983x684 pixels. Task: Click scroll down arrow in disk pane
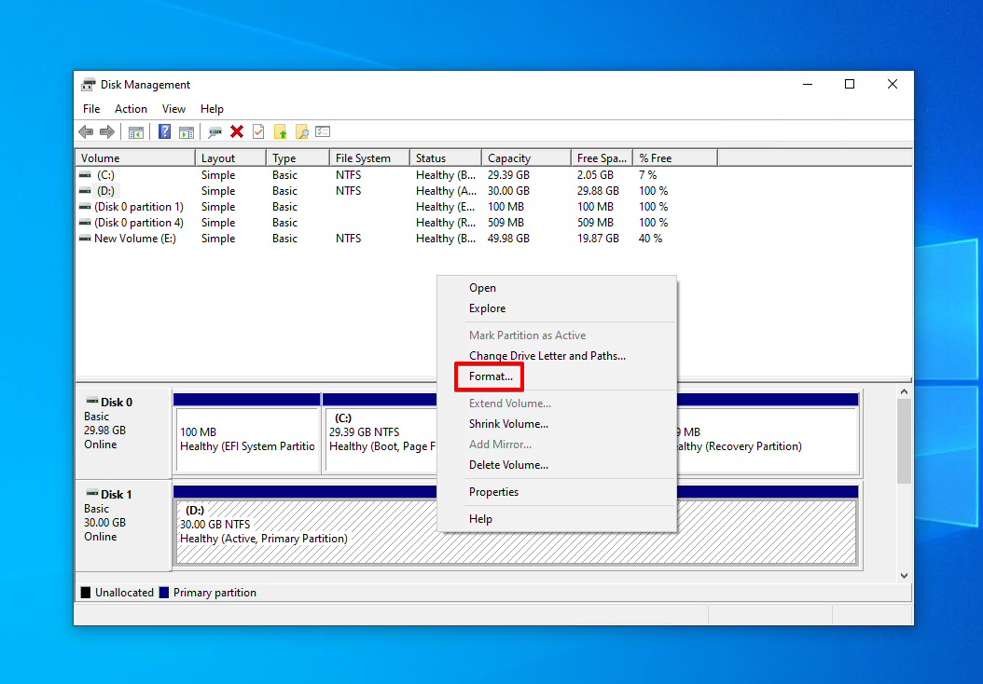pos(904,576)
